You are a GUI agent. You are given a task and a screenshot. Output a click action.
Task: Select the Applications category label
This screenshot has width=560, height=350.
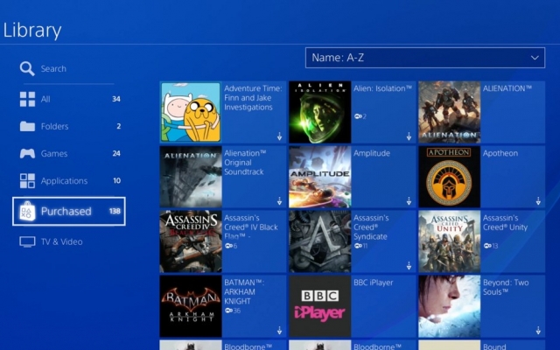click(64, 181)
